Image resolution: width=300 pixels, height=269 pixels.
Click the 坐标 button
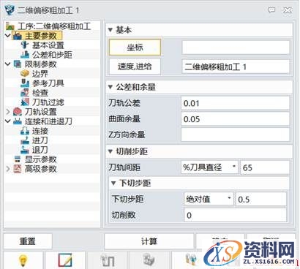click(135, 48)
